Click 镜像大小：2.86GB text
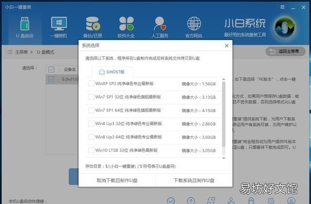 coord(199,124)
